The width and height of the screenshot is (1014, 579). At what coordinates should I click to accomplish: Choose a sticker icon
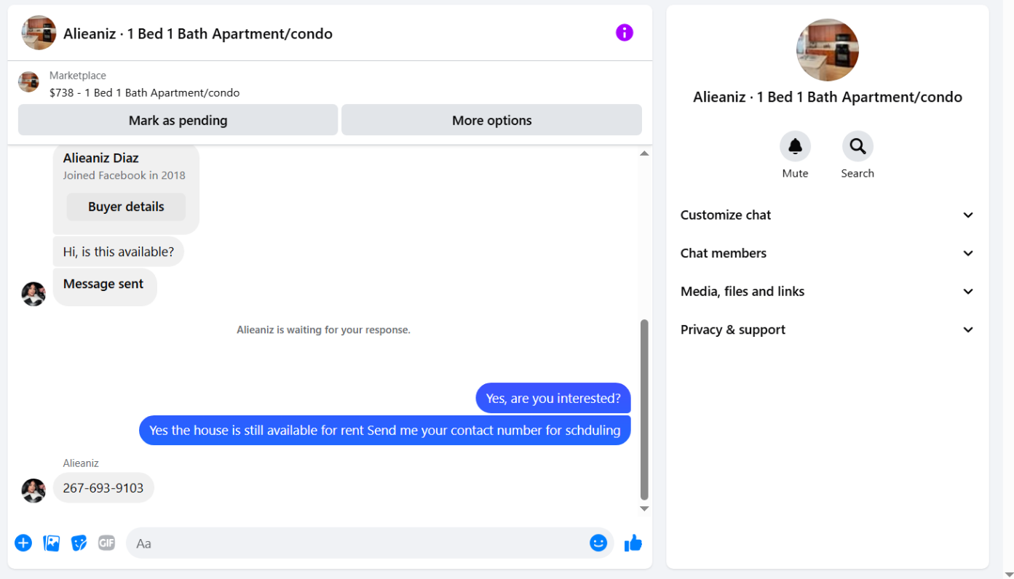pyautogui.click(x=79, y=543)
